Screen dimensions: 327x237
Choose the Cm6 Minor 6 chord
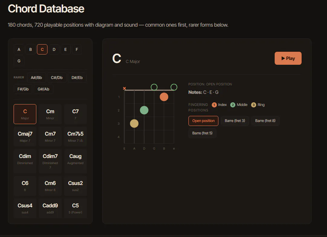50,186
